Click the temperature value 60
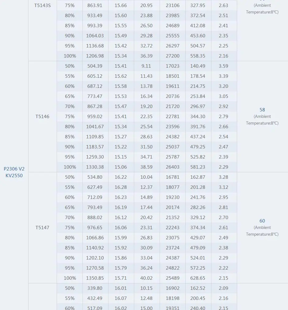 [262, 221]
